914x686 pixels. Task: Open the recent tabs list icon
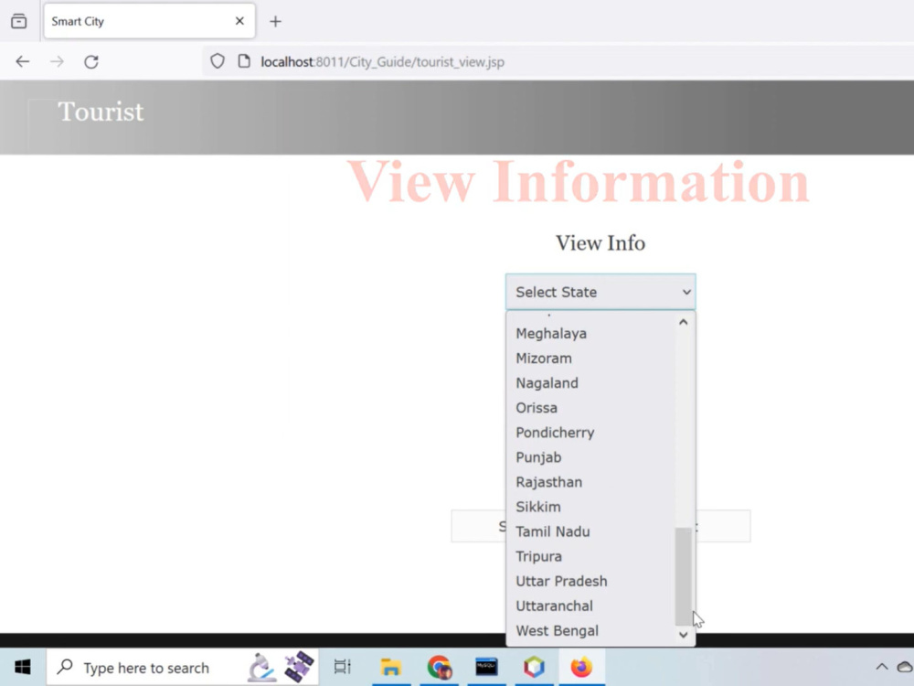pos(18,21)
